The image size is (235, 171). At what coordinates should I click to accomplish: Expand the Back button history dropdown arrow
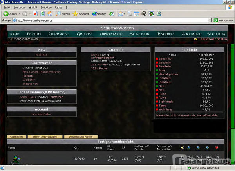[19, 13]
